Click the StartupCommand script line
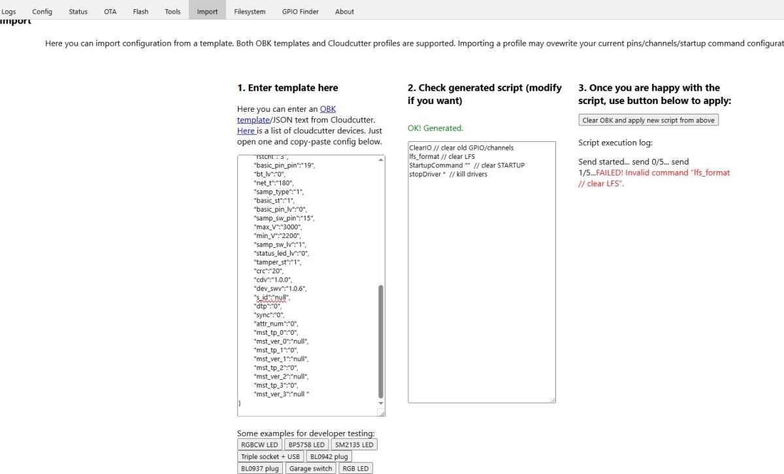The height and width of the screenshot is (474, 784). click(467, 165)
